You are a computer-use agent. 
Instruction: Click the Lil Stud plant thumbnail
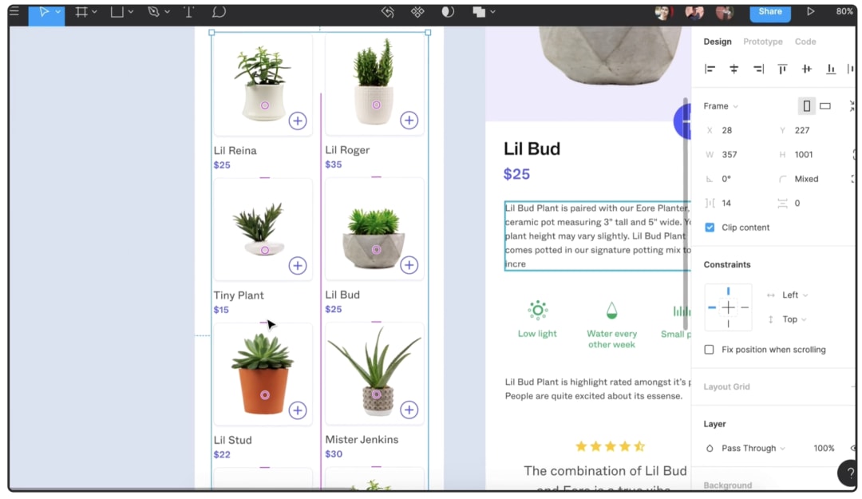point(263,374)
